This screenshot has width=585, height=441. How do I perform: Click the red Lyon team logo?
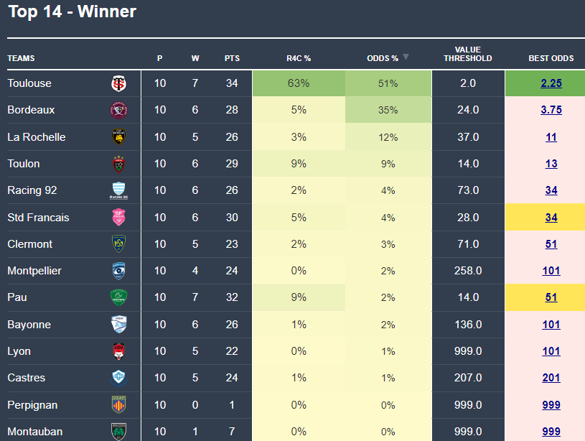click(118, 351)
